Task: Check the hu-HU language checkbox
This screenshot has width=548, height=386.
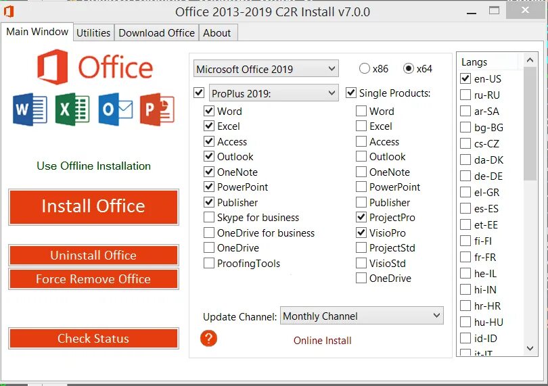Action: pyautogui.click(x=465, y=322)
